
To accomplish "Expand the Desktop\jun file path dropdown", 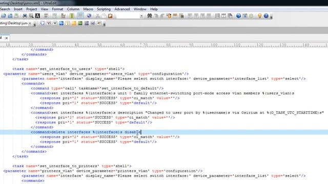I will pyautogui.click(x=30, y=23).
